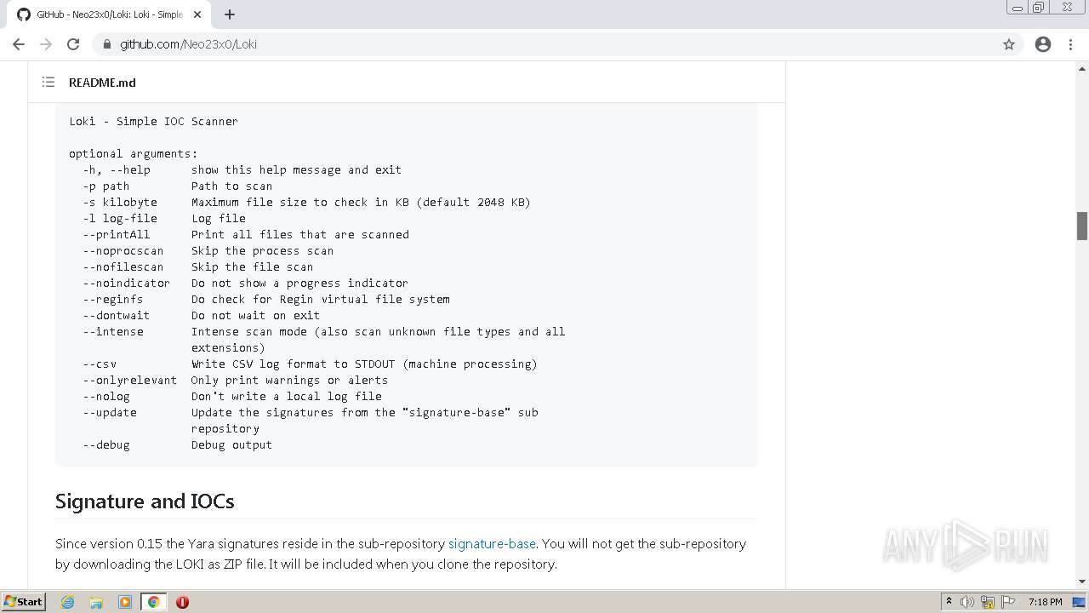Open the Chrome three-dot menu

click(1070, 44)
